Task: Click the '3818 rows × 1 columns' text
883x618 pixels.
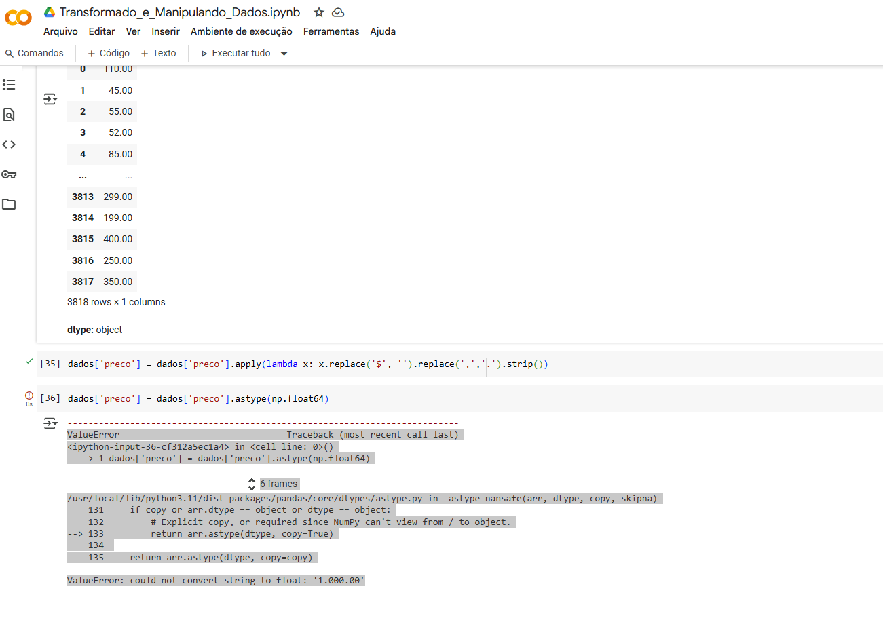Action: pos(116,302)
